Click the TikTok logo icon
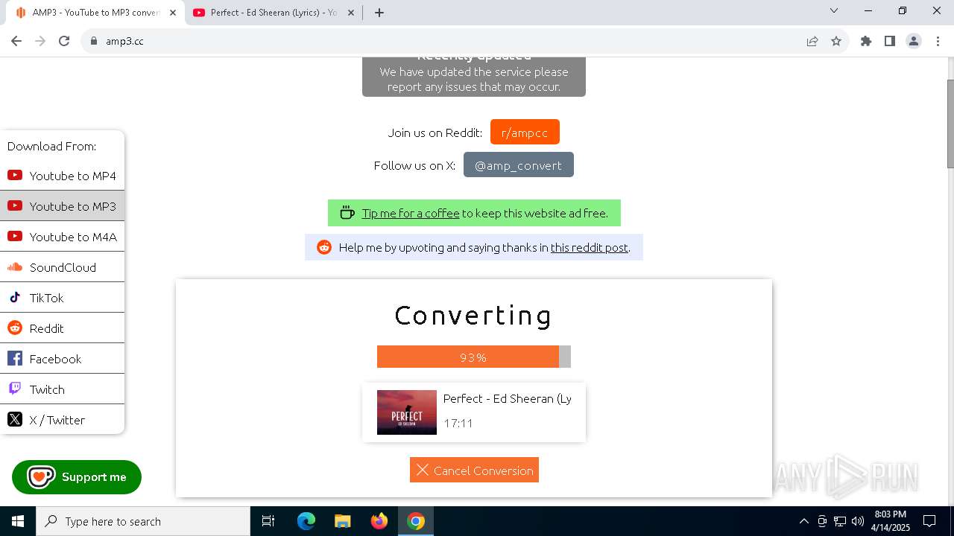 tap(15, 298)
